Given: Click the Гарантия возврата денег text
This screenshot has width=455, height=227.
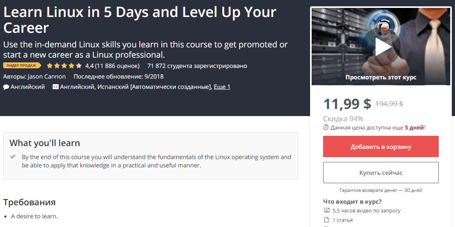Looking at the screenshot, I should pos(381,190).
